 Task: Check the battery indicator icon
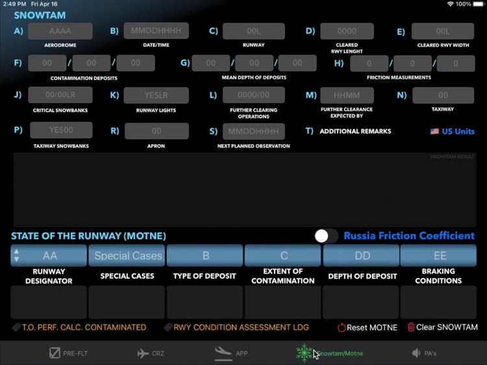(479, 4)
